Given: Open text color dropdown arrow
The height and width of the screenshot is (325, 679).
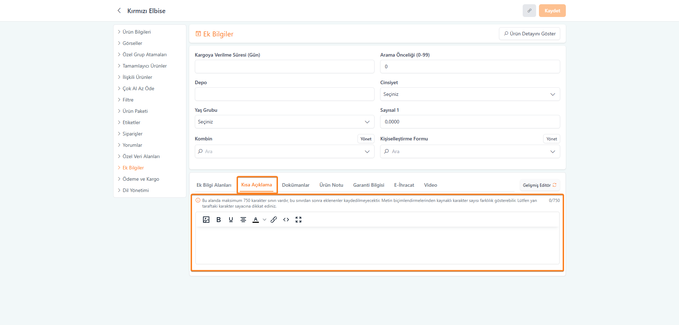Looking at the screenshot, I should click(x=265, y=220).
